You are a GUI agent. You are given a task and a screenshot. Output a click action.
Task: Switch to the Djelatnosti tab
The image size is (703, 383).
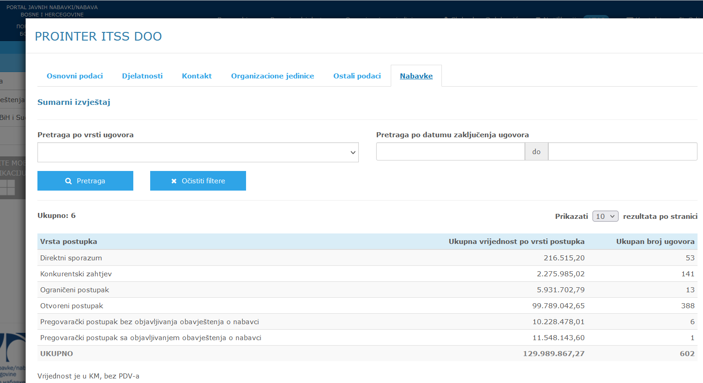(x=142, y=76)
